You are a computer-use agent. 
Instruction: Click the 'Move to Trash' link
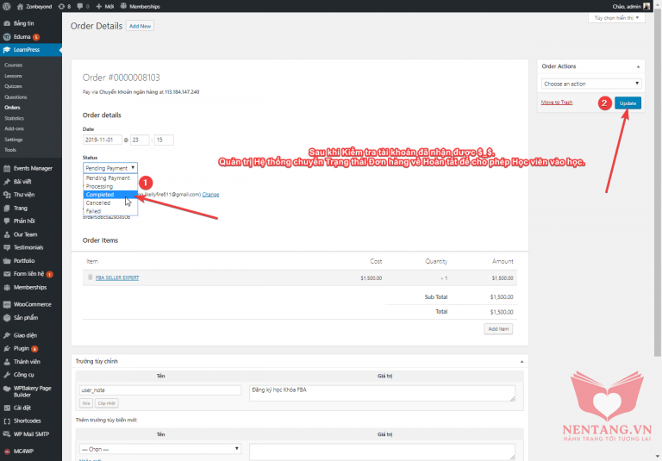(x=556, y=103)
